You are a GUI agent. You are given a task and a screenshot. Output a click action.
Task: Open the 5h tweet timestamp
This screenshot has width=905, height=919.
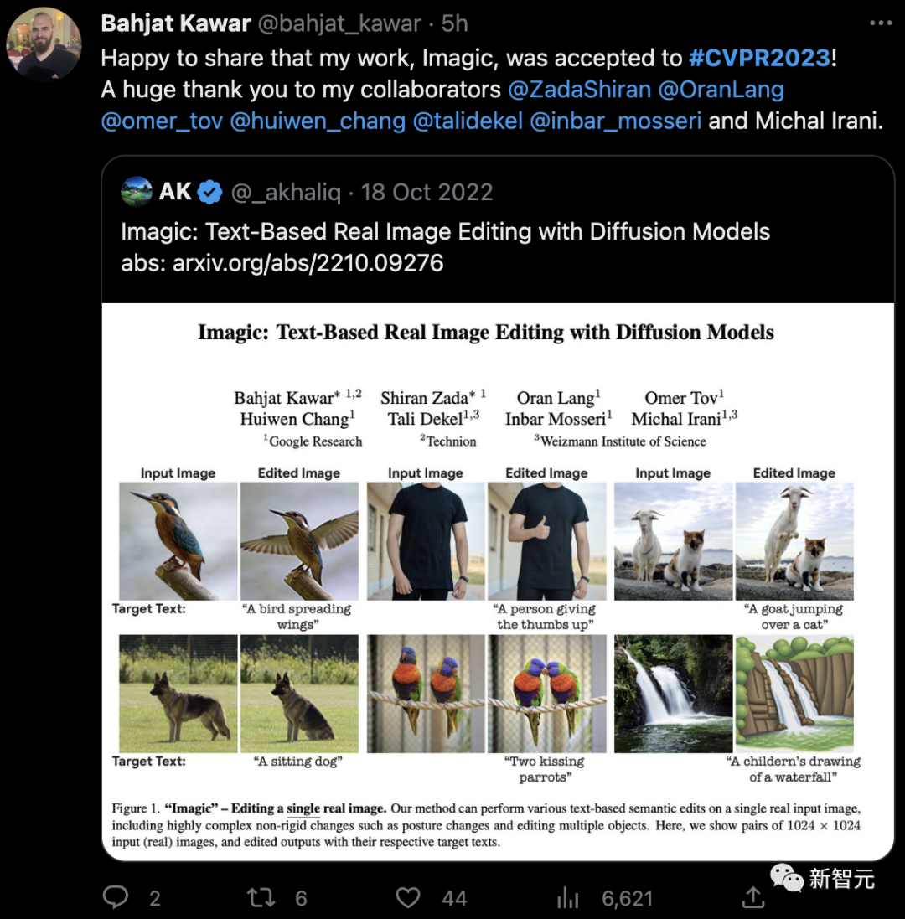click(x=455, y=23)
